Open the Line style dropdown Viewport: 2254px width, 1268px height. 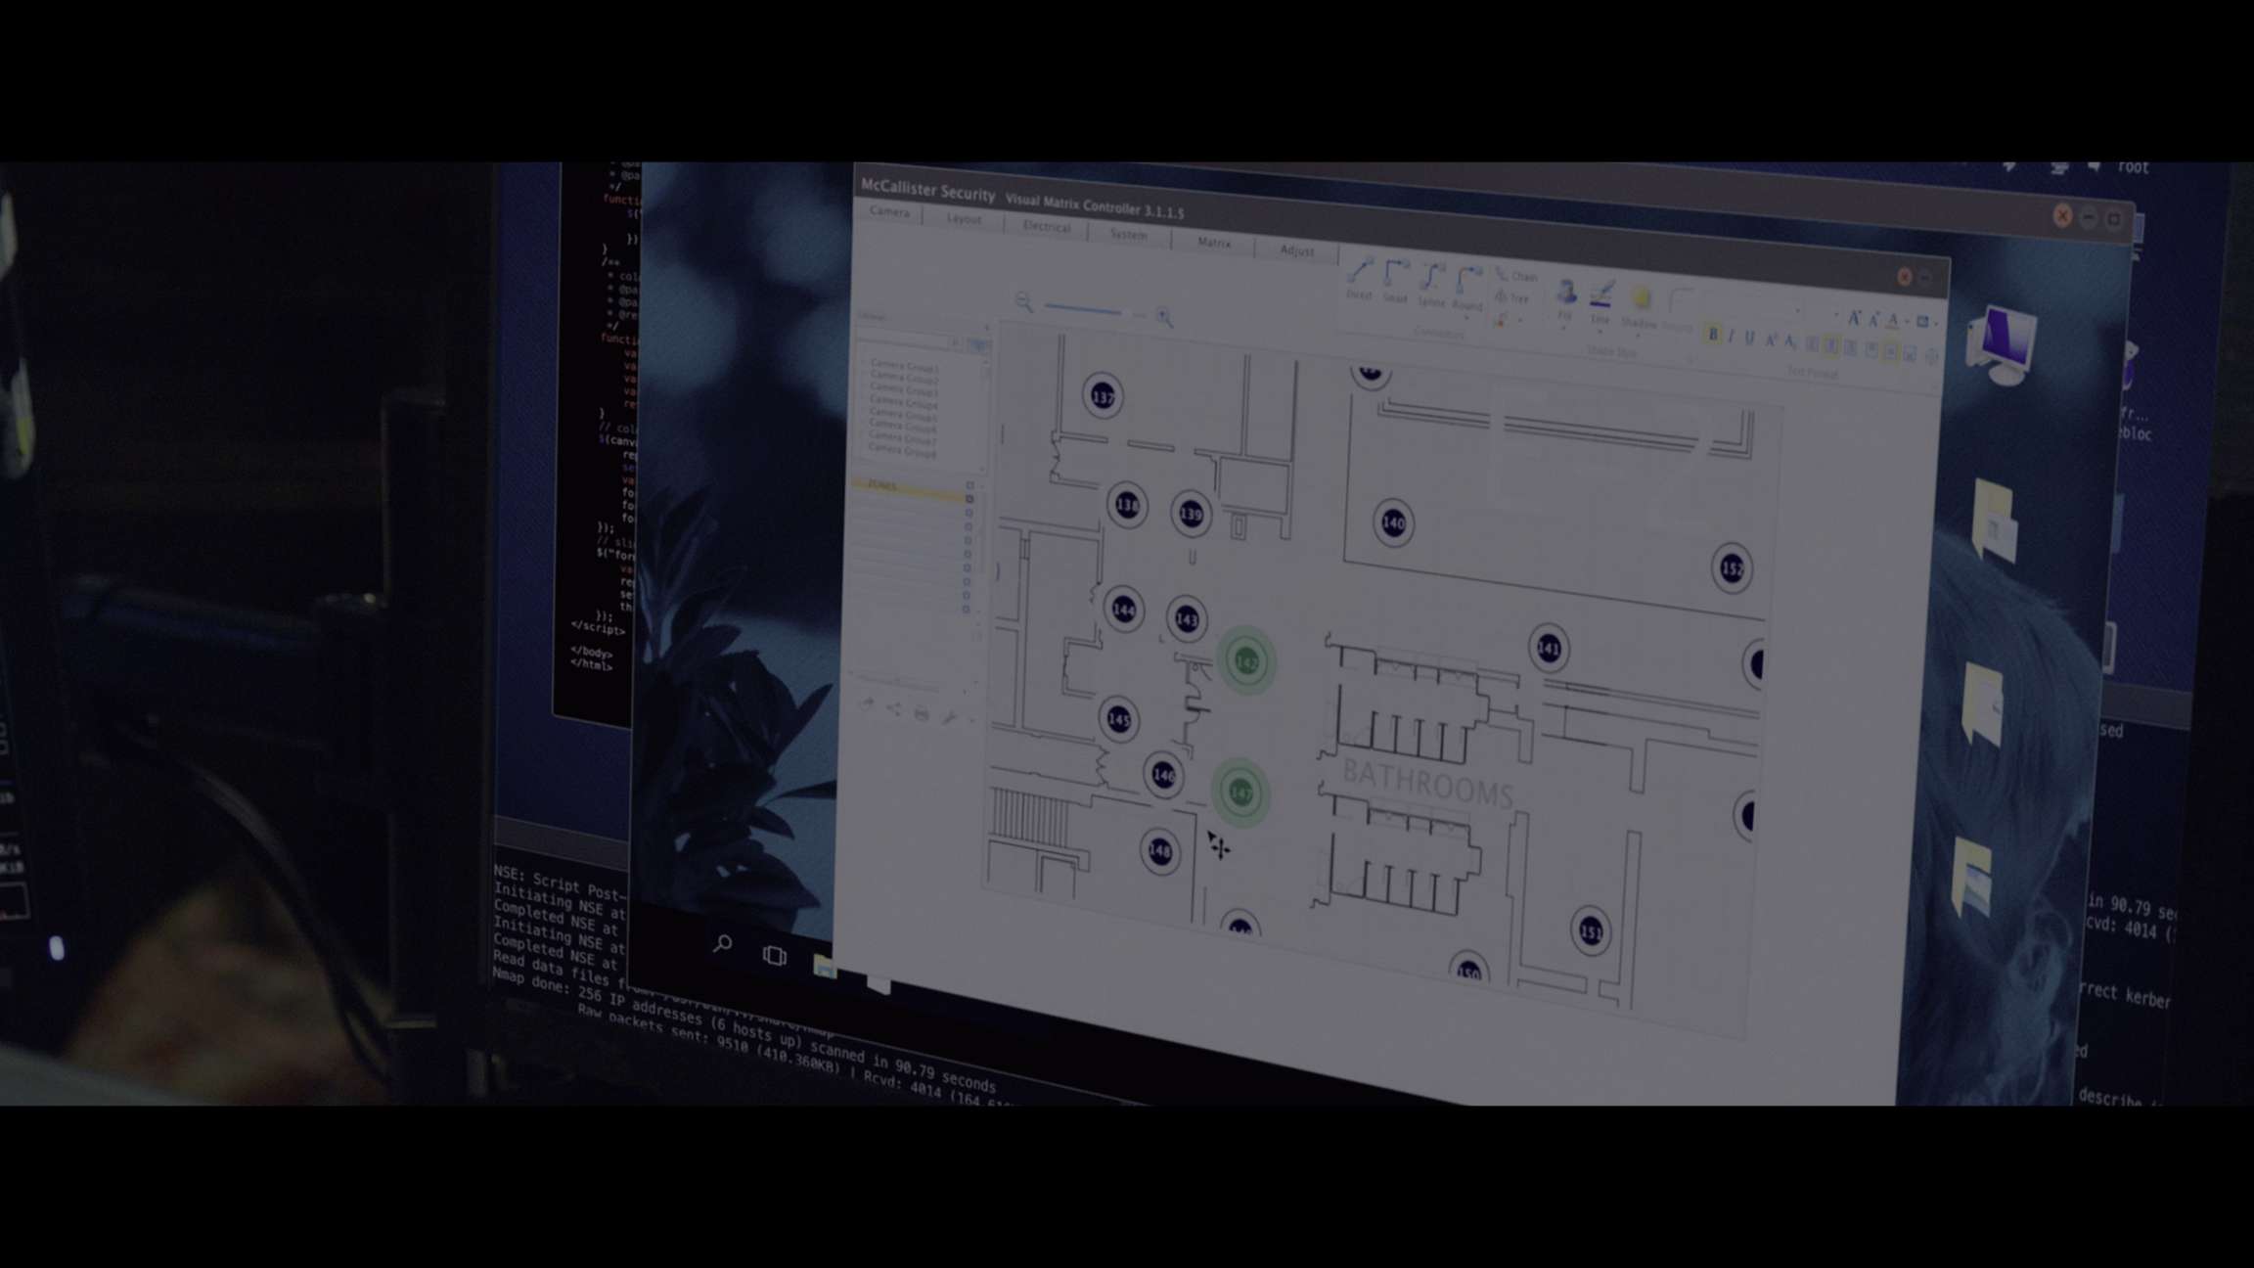tap(1600, 331)
